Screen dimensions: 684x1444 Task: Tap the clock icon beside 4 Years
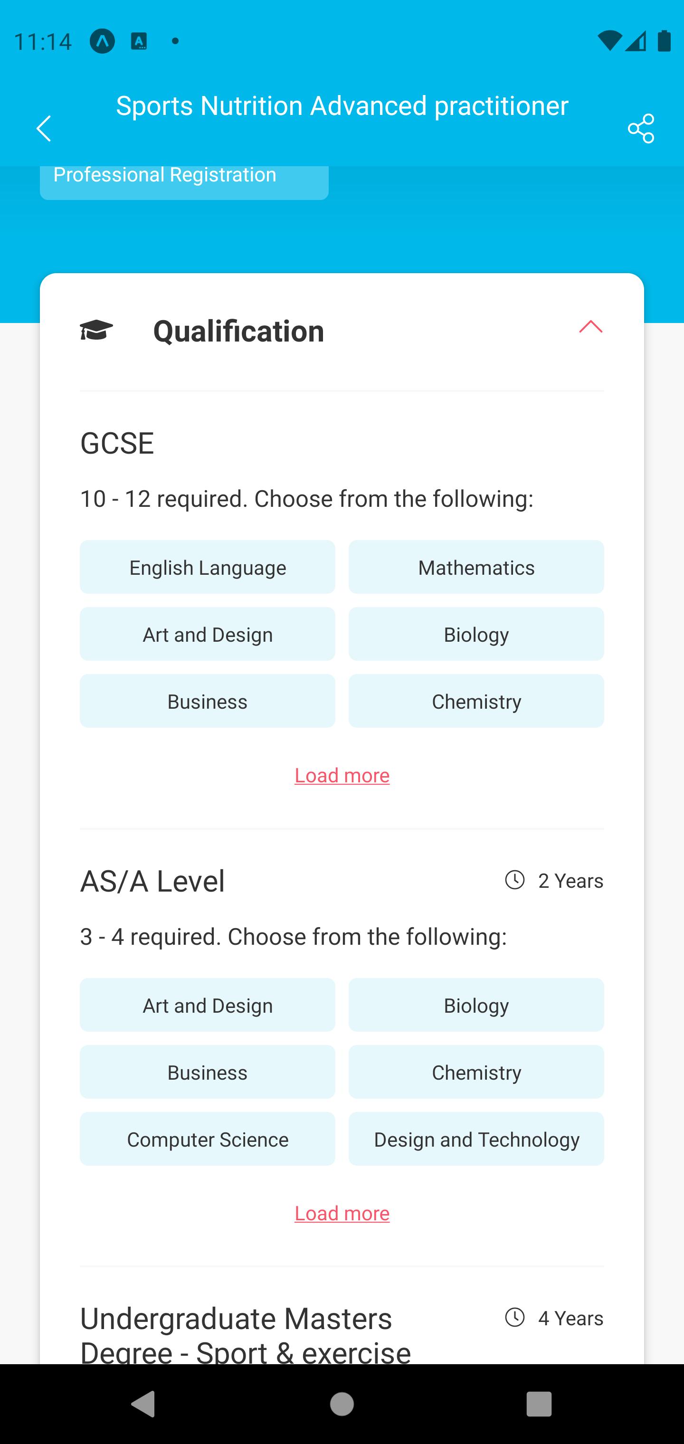pyautogui.click(x=515, y=1317)
